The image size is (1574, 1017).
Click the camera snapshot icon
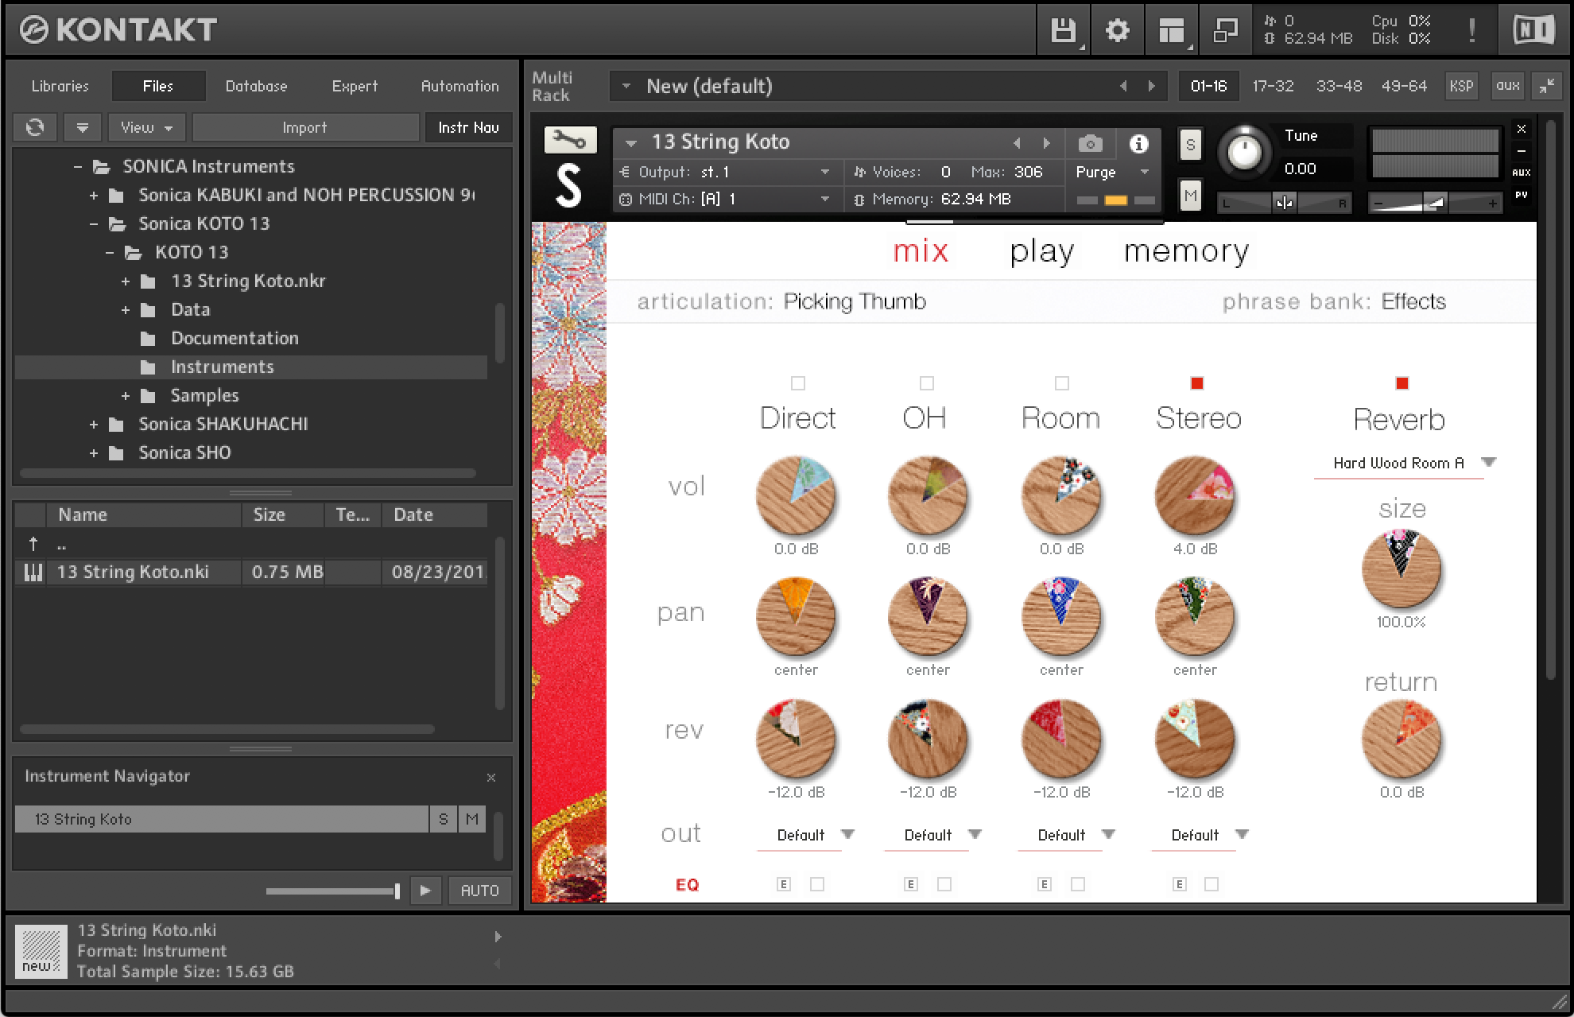point(1090,143)
